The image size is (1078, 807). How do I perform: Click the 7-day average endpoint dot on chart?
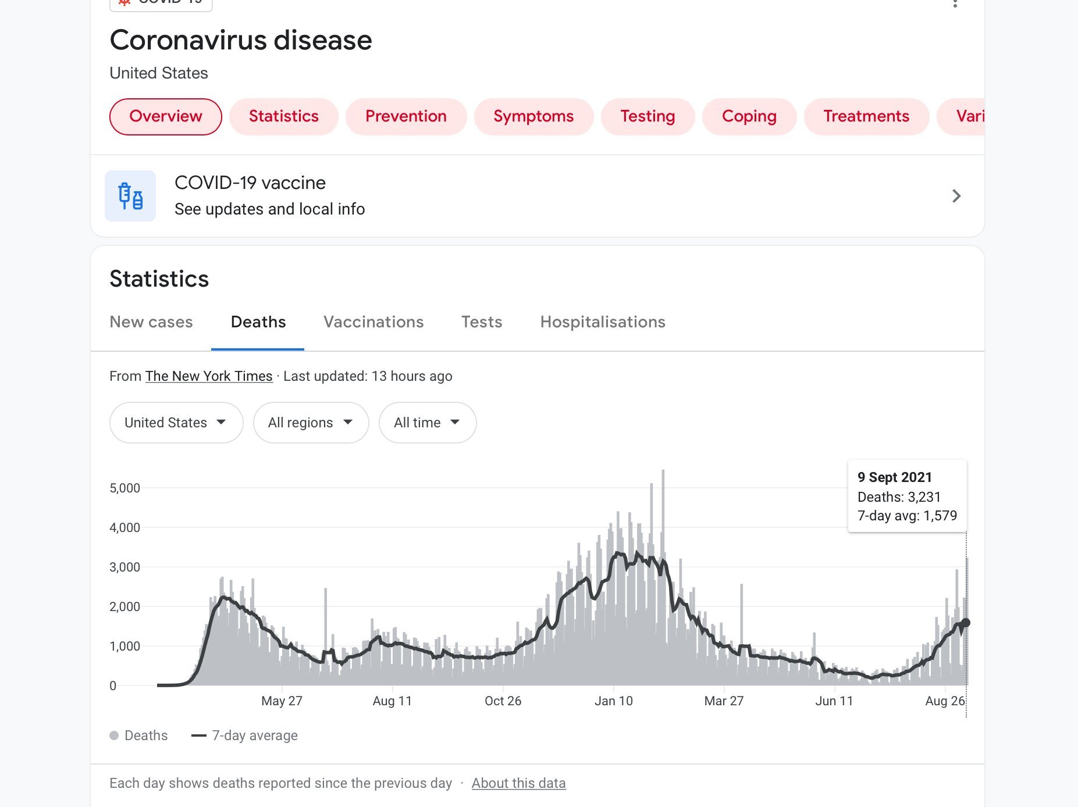(966, 623)
